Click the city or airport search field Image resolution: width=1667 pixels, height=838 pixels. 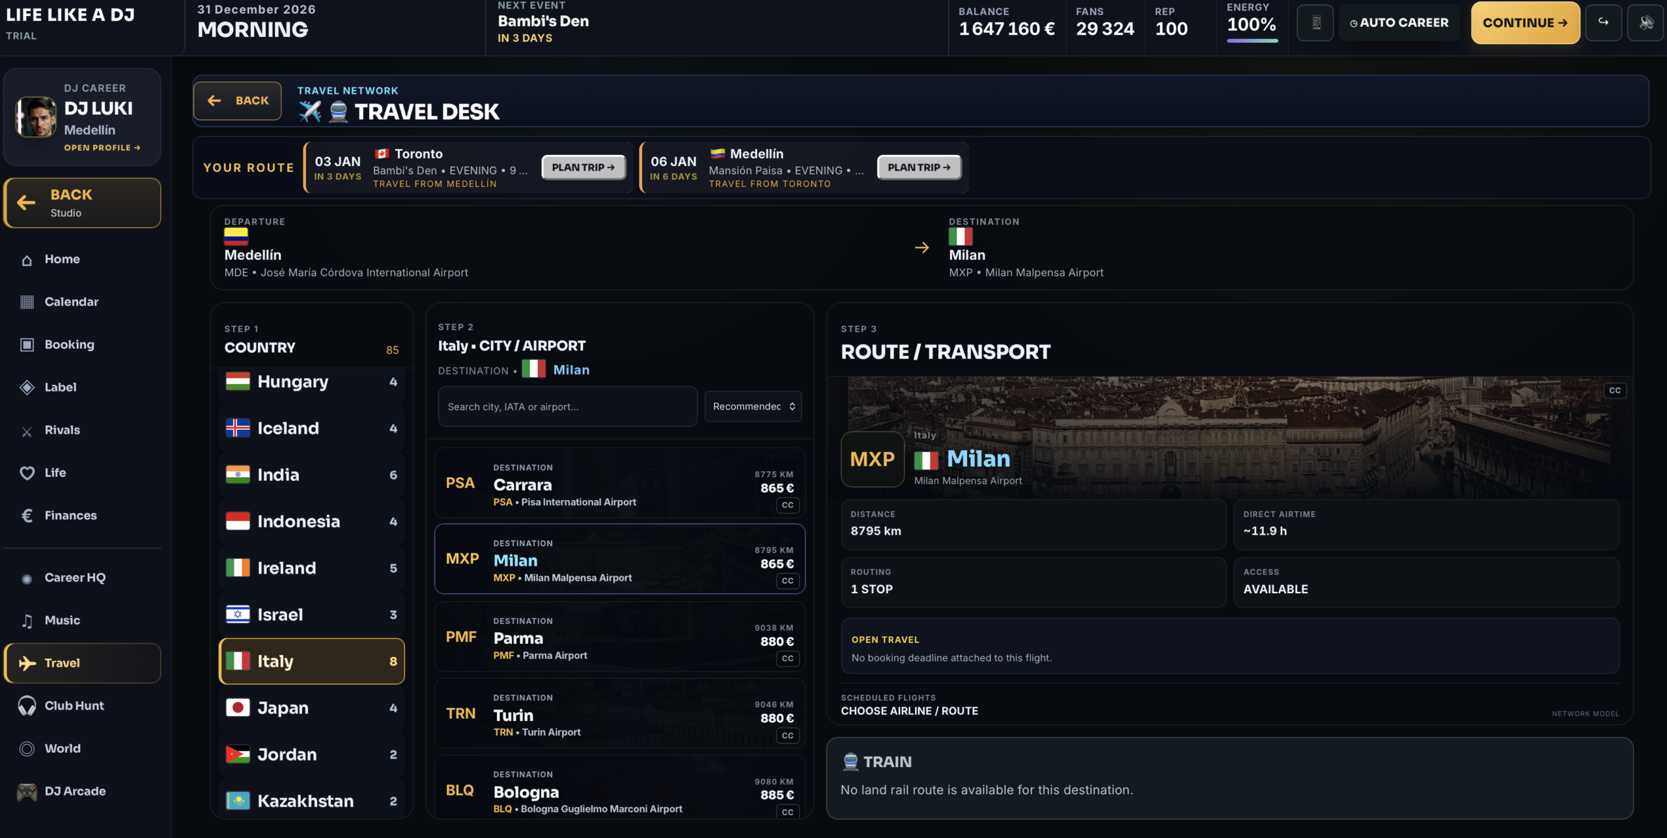pos(568,406)
